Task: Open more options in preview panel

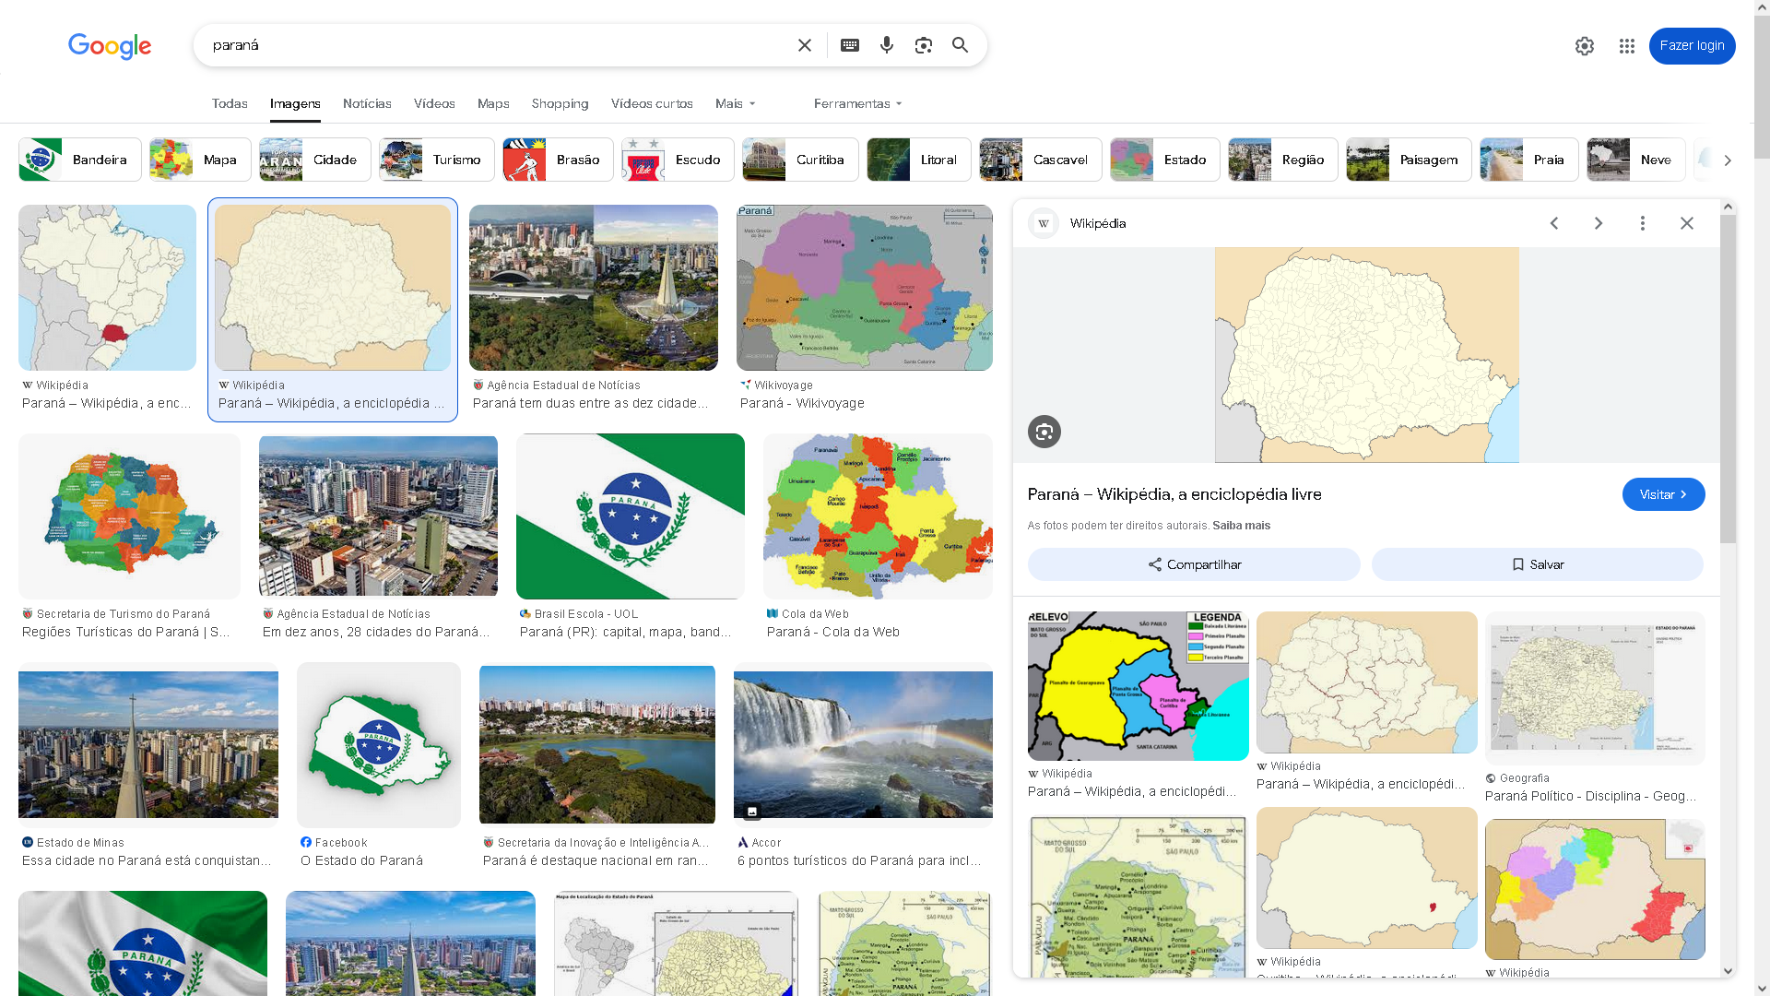Action: (1643, 223)
